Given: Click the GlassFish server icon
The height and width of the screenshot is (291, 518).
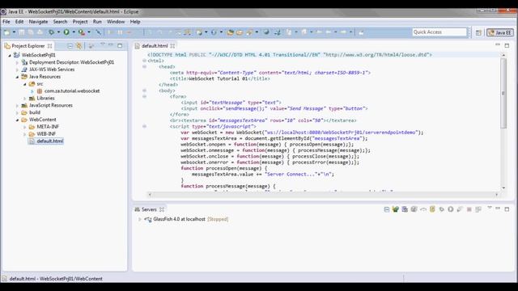Looking at the screenshot, I should [x=148, y=219].
